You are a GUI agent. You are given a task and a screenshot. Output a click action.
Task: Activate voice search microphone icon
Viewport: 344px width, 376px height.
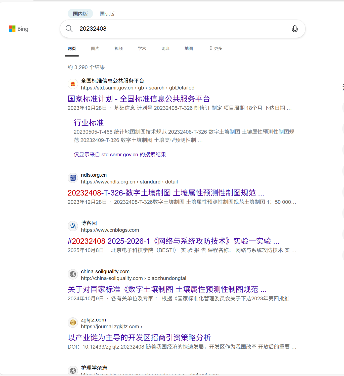[295, 29]
